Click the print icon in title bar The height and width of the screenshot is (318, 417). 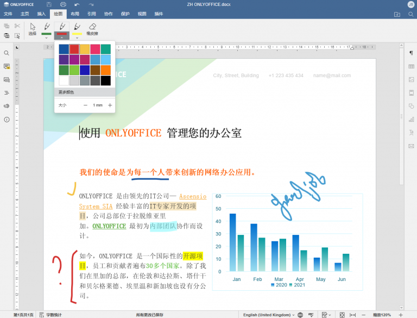tap(63, 4)
